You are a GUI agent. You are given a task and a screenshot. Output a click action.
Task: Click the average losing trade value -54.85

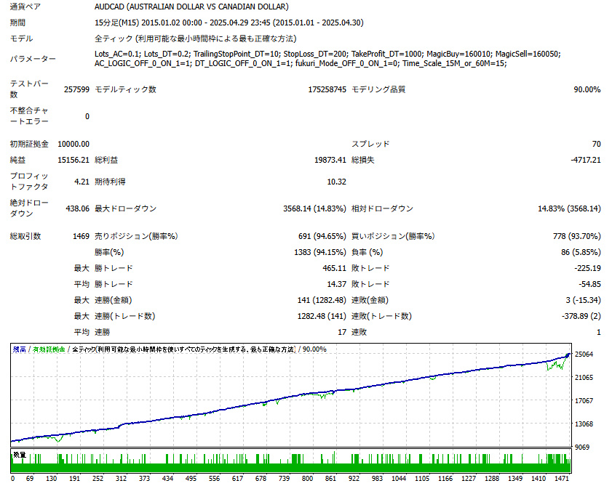589,284
